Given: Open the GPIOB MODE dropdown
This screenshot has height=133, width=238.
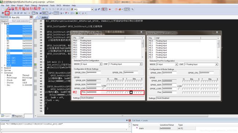Looking at the screenshot, I should coord(100,64).
